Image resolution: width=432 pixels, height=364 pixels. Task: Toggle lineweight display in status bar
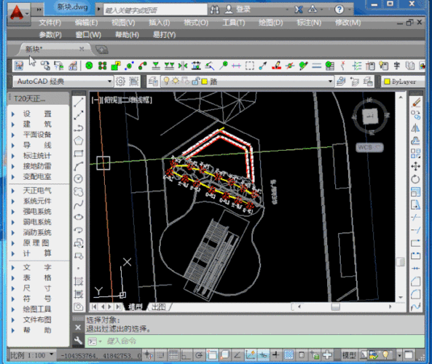click(x=276, y=355)
